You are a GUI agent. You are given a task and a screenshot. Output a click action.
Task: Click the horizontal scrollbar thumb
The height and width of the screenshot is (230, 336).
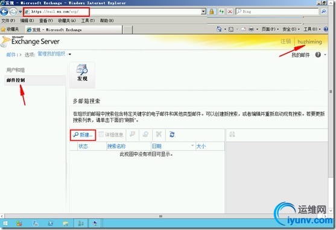[x=160, y=216]
